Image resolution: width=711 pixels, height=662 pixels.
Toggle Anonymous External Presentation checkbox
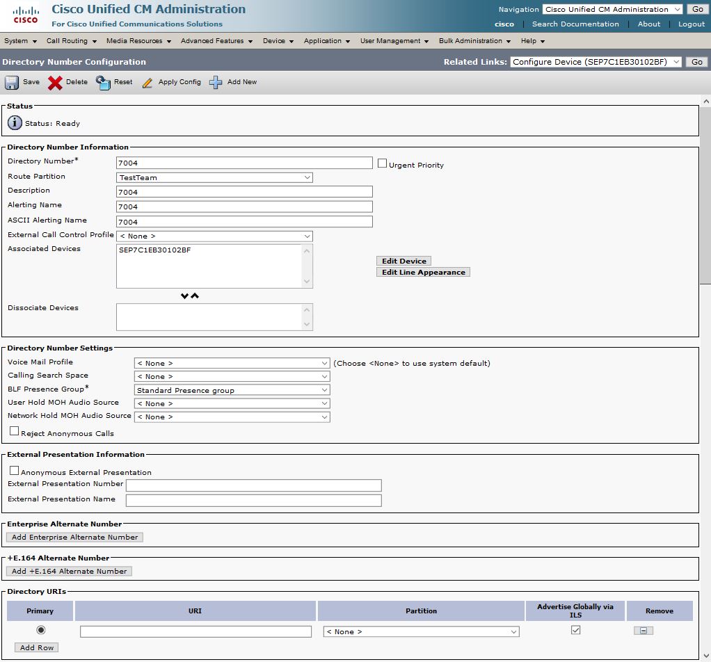[14, 471]
